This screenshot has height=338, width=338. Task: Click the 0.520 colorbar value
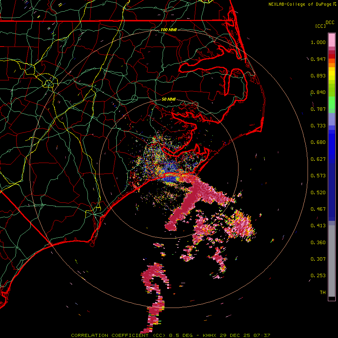coord(318,193)
